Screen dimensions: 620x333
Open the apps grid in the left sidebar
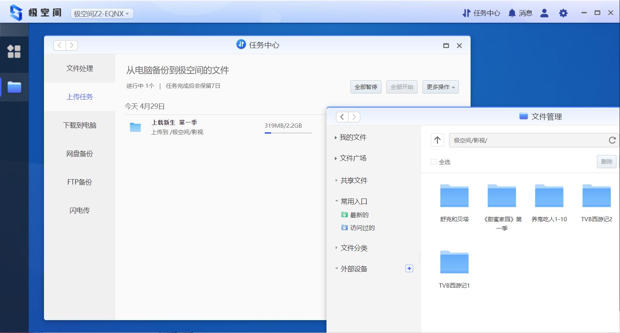[14, 51]
